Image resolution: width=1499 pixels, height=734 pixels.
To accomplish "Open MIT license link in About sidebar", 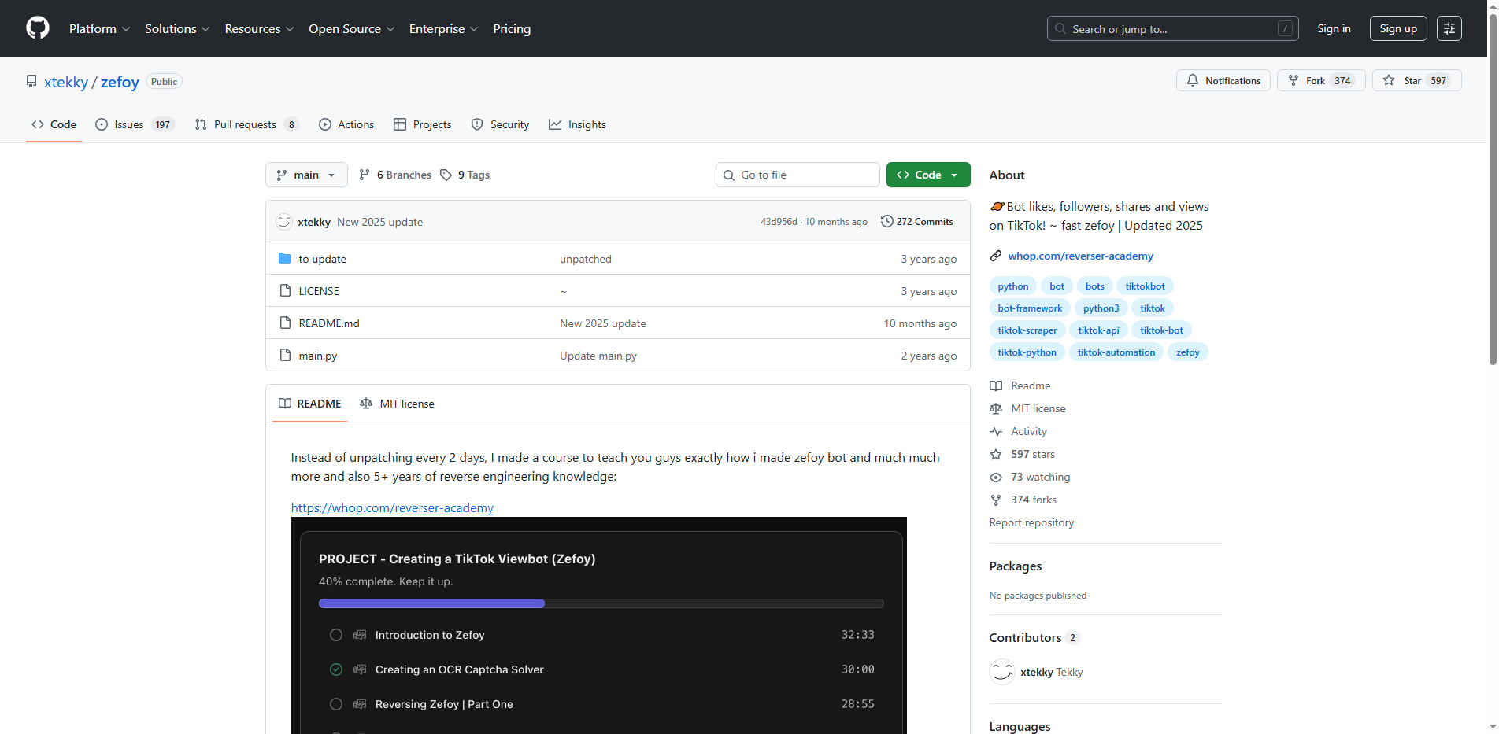I will point(1038,408).
